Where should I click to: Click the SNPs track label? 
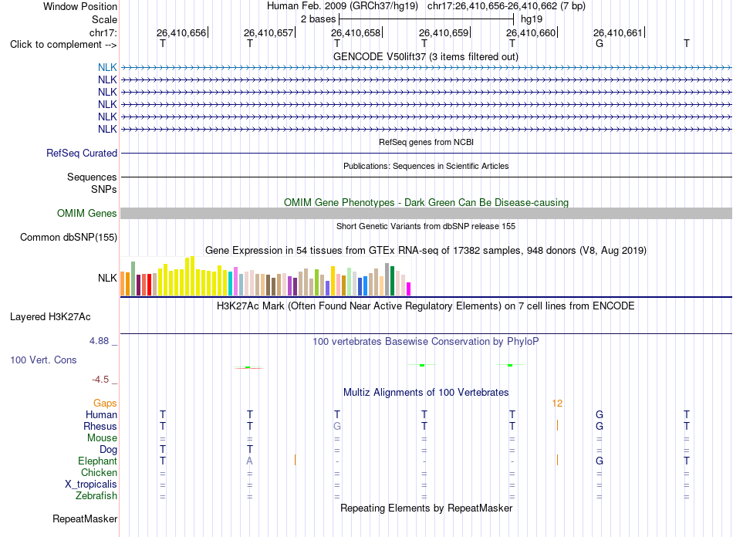pyautogui.click(x=104, y=189)
